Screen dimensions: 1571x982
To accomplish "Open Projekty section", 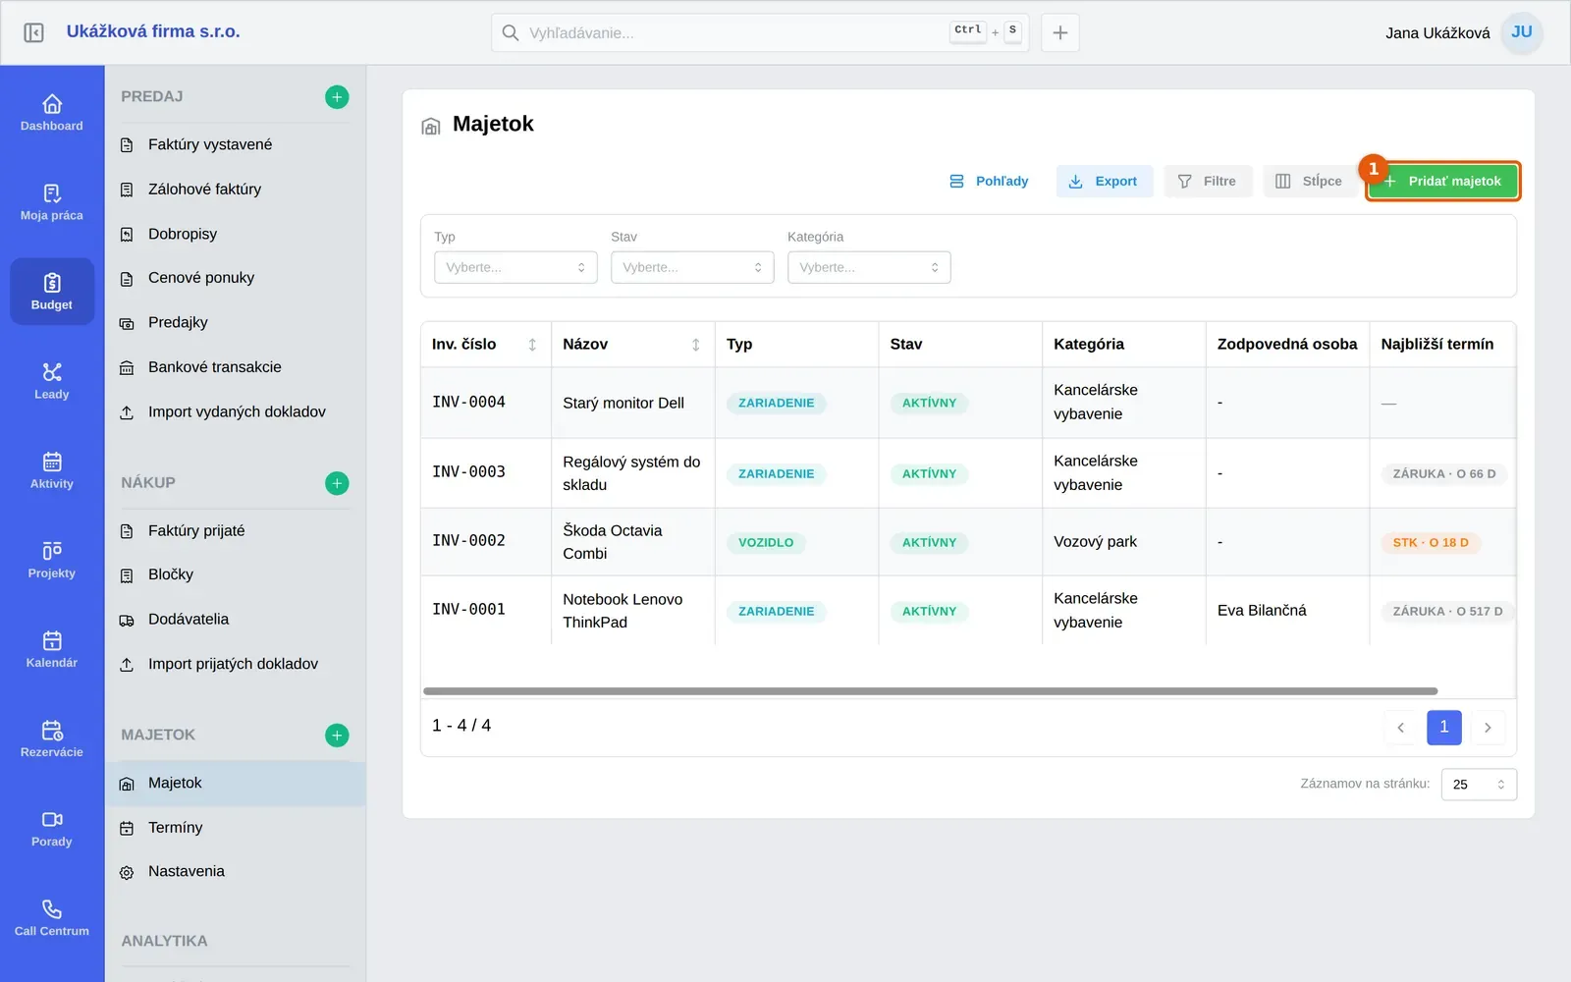I will click(52, 560).
